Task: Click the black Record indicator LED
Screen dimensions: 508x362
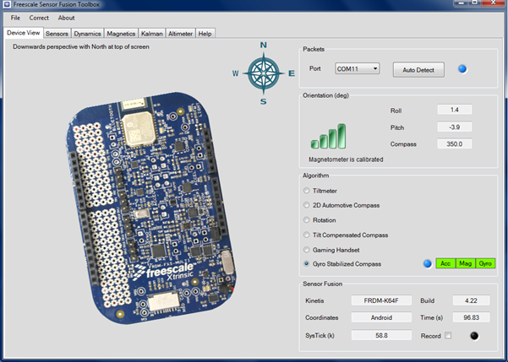Action: click(474, 336)
